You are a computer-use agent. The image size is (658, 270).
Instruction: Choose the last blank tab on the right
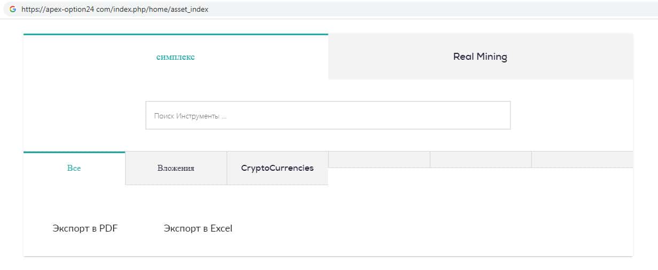(x=582, y=160)
